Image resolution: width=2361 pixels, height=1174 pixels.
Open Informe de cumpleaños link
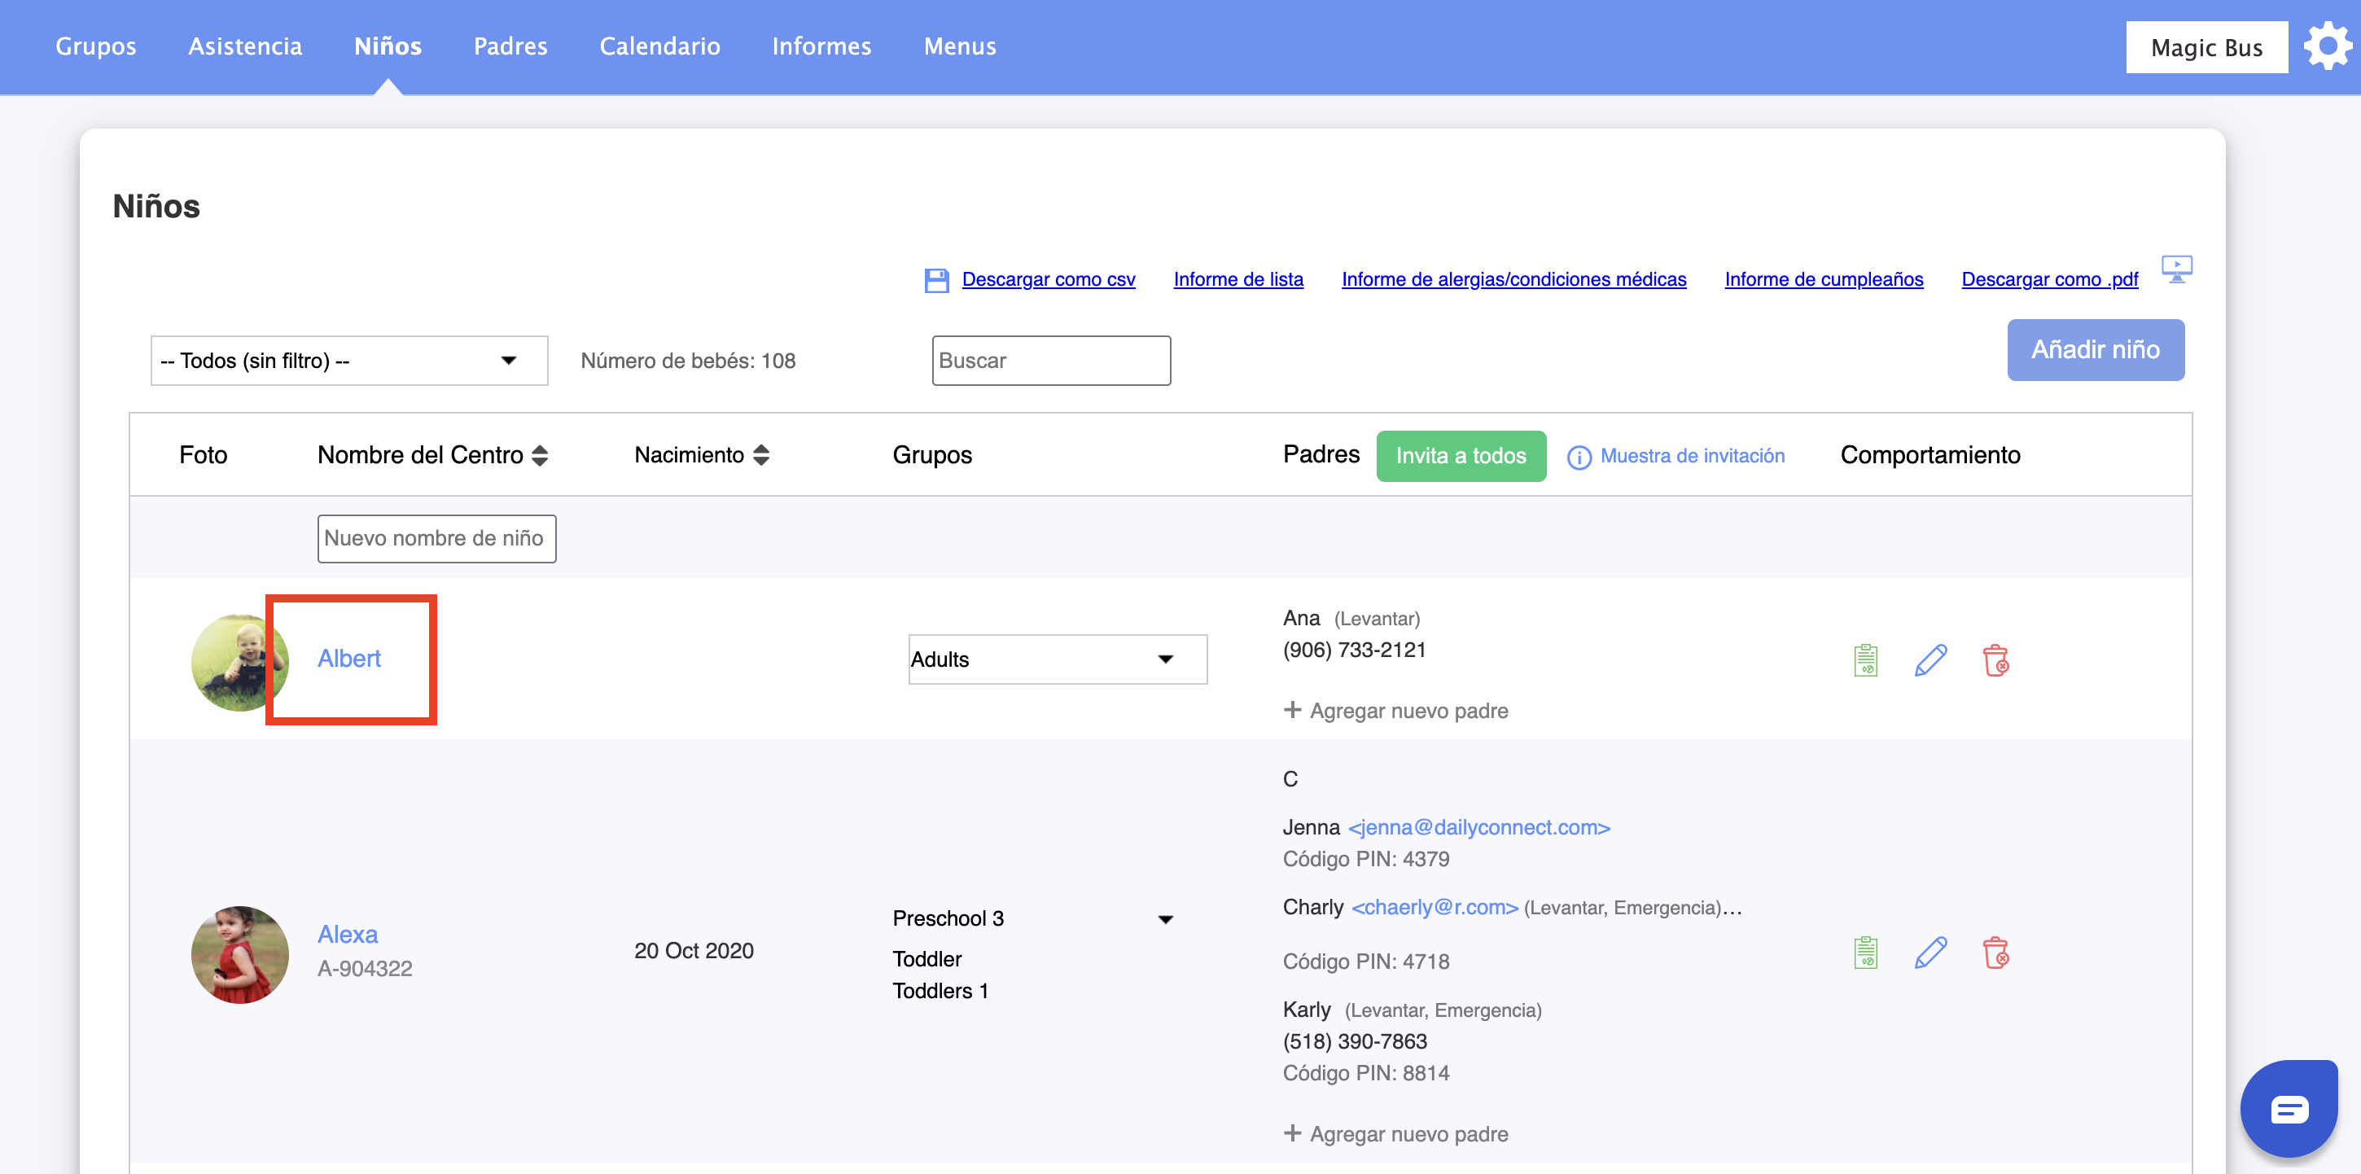pos(1823,279)
